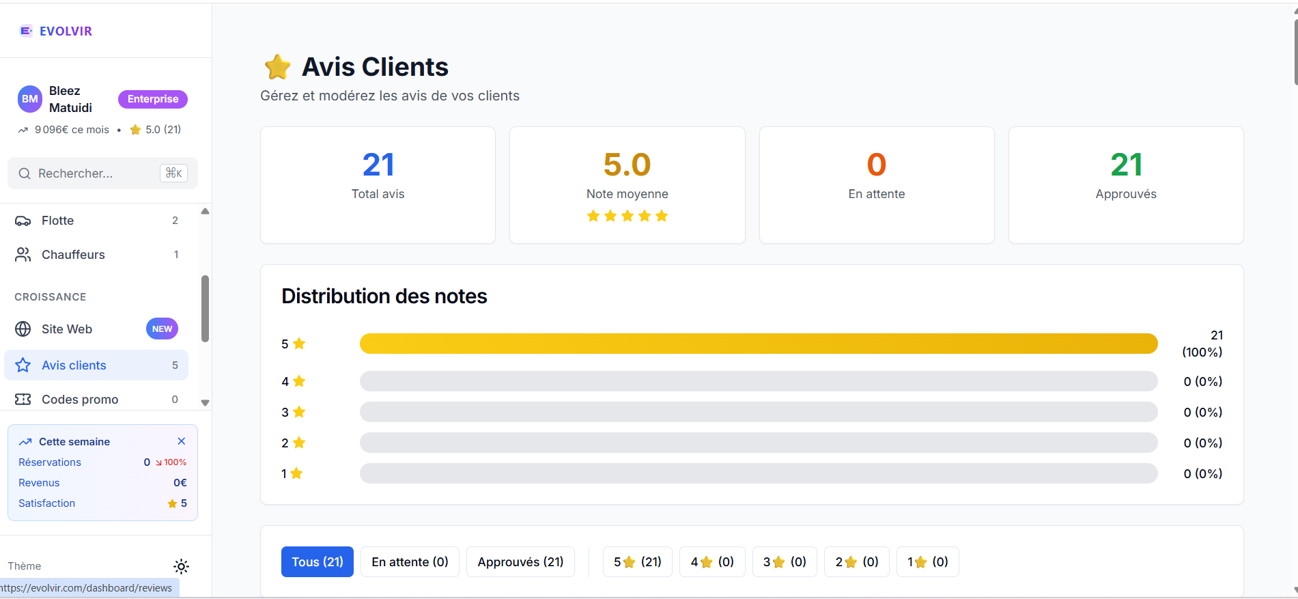The image size is (1298, 599).
Task: Close the Cette semaine widget
Action: pos(182,441)
